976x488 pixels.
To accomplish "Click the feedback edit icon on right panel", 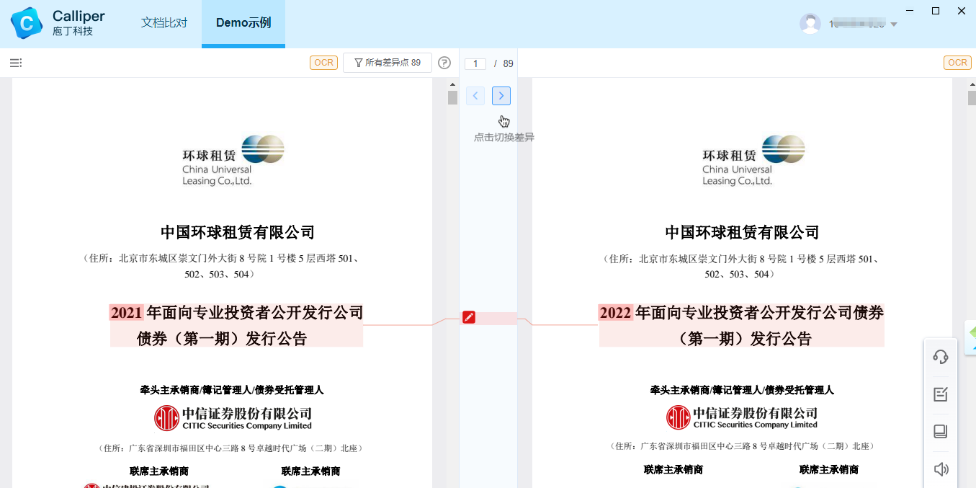I will [940, 394].
